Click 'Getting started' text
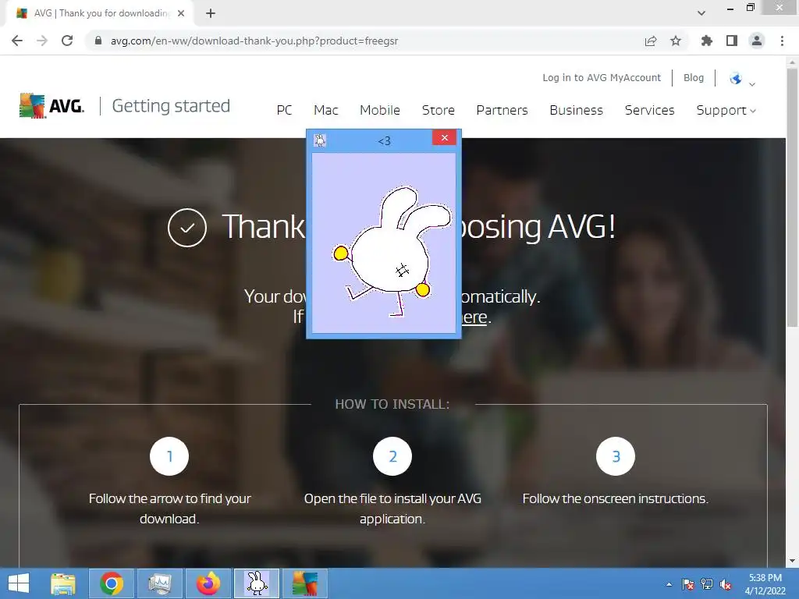 [171, 106]
